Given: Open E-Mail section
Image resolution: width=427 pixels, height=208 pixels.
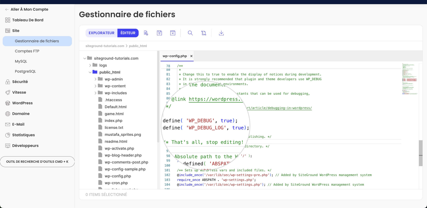Looking at the screenshot, I should coord(18,124).
